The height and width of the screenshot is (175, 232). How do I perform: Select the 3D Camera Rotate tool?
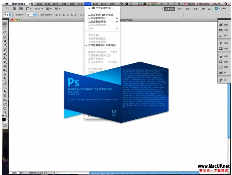5,104
